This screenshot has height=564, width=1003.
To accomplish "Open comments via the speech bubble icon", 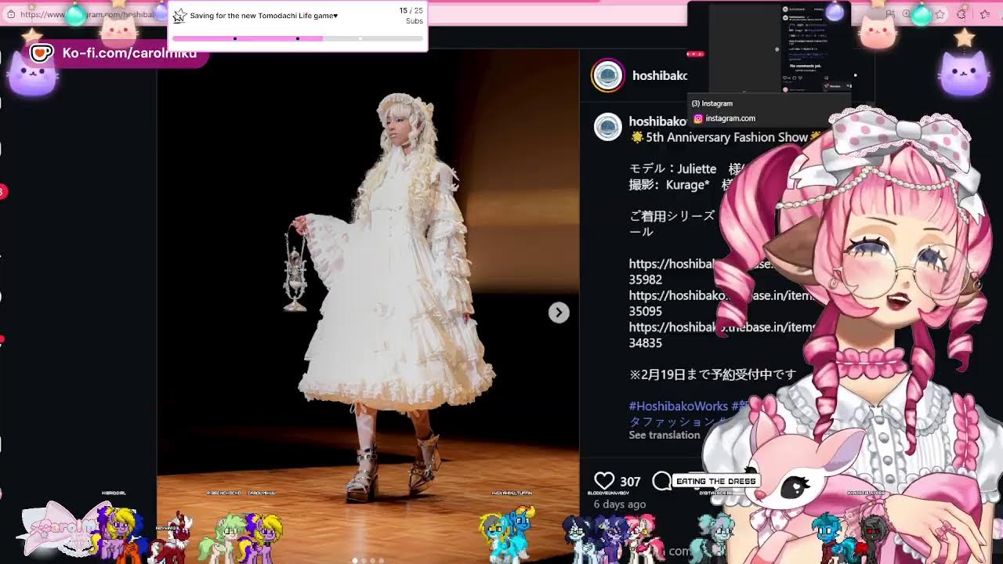I will point(662,481).
